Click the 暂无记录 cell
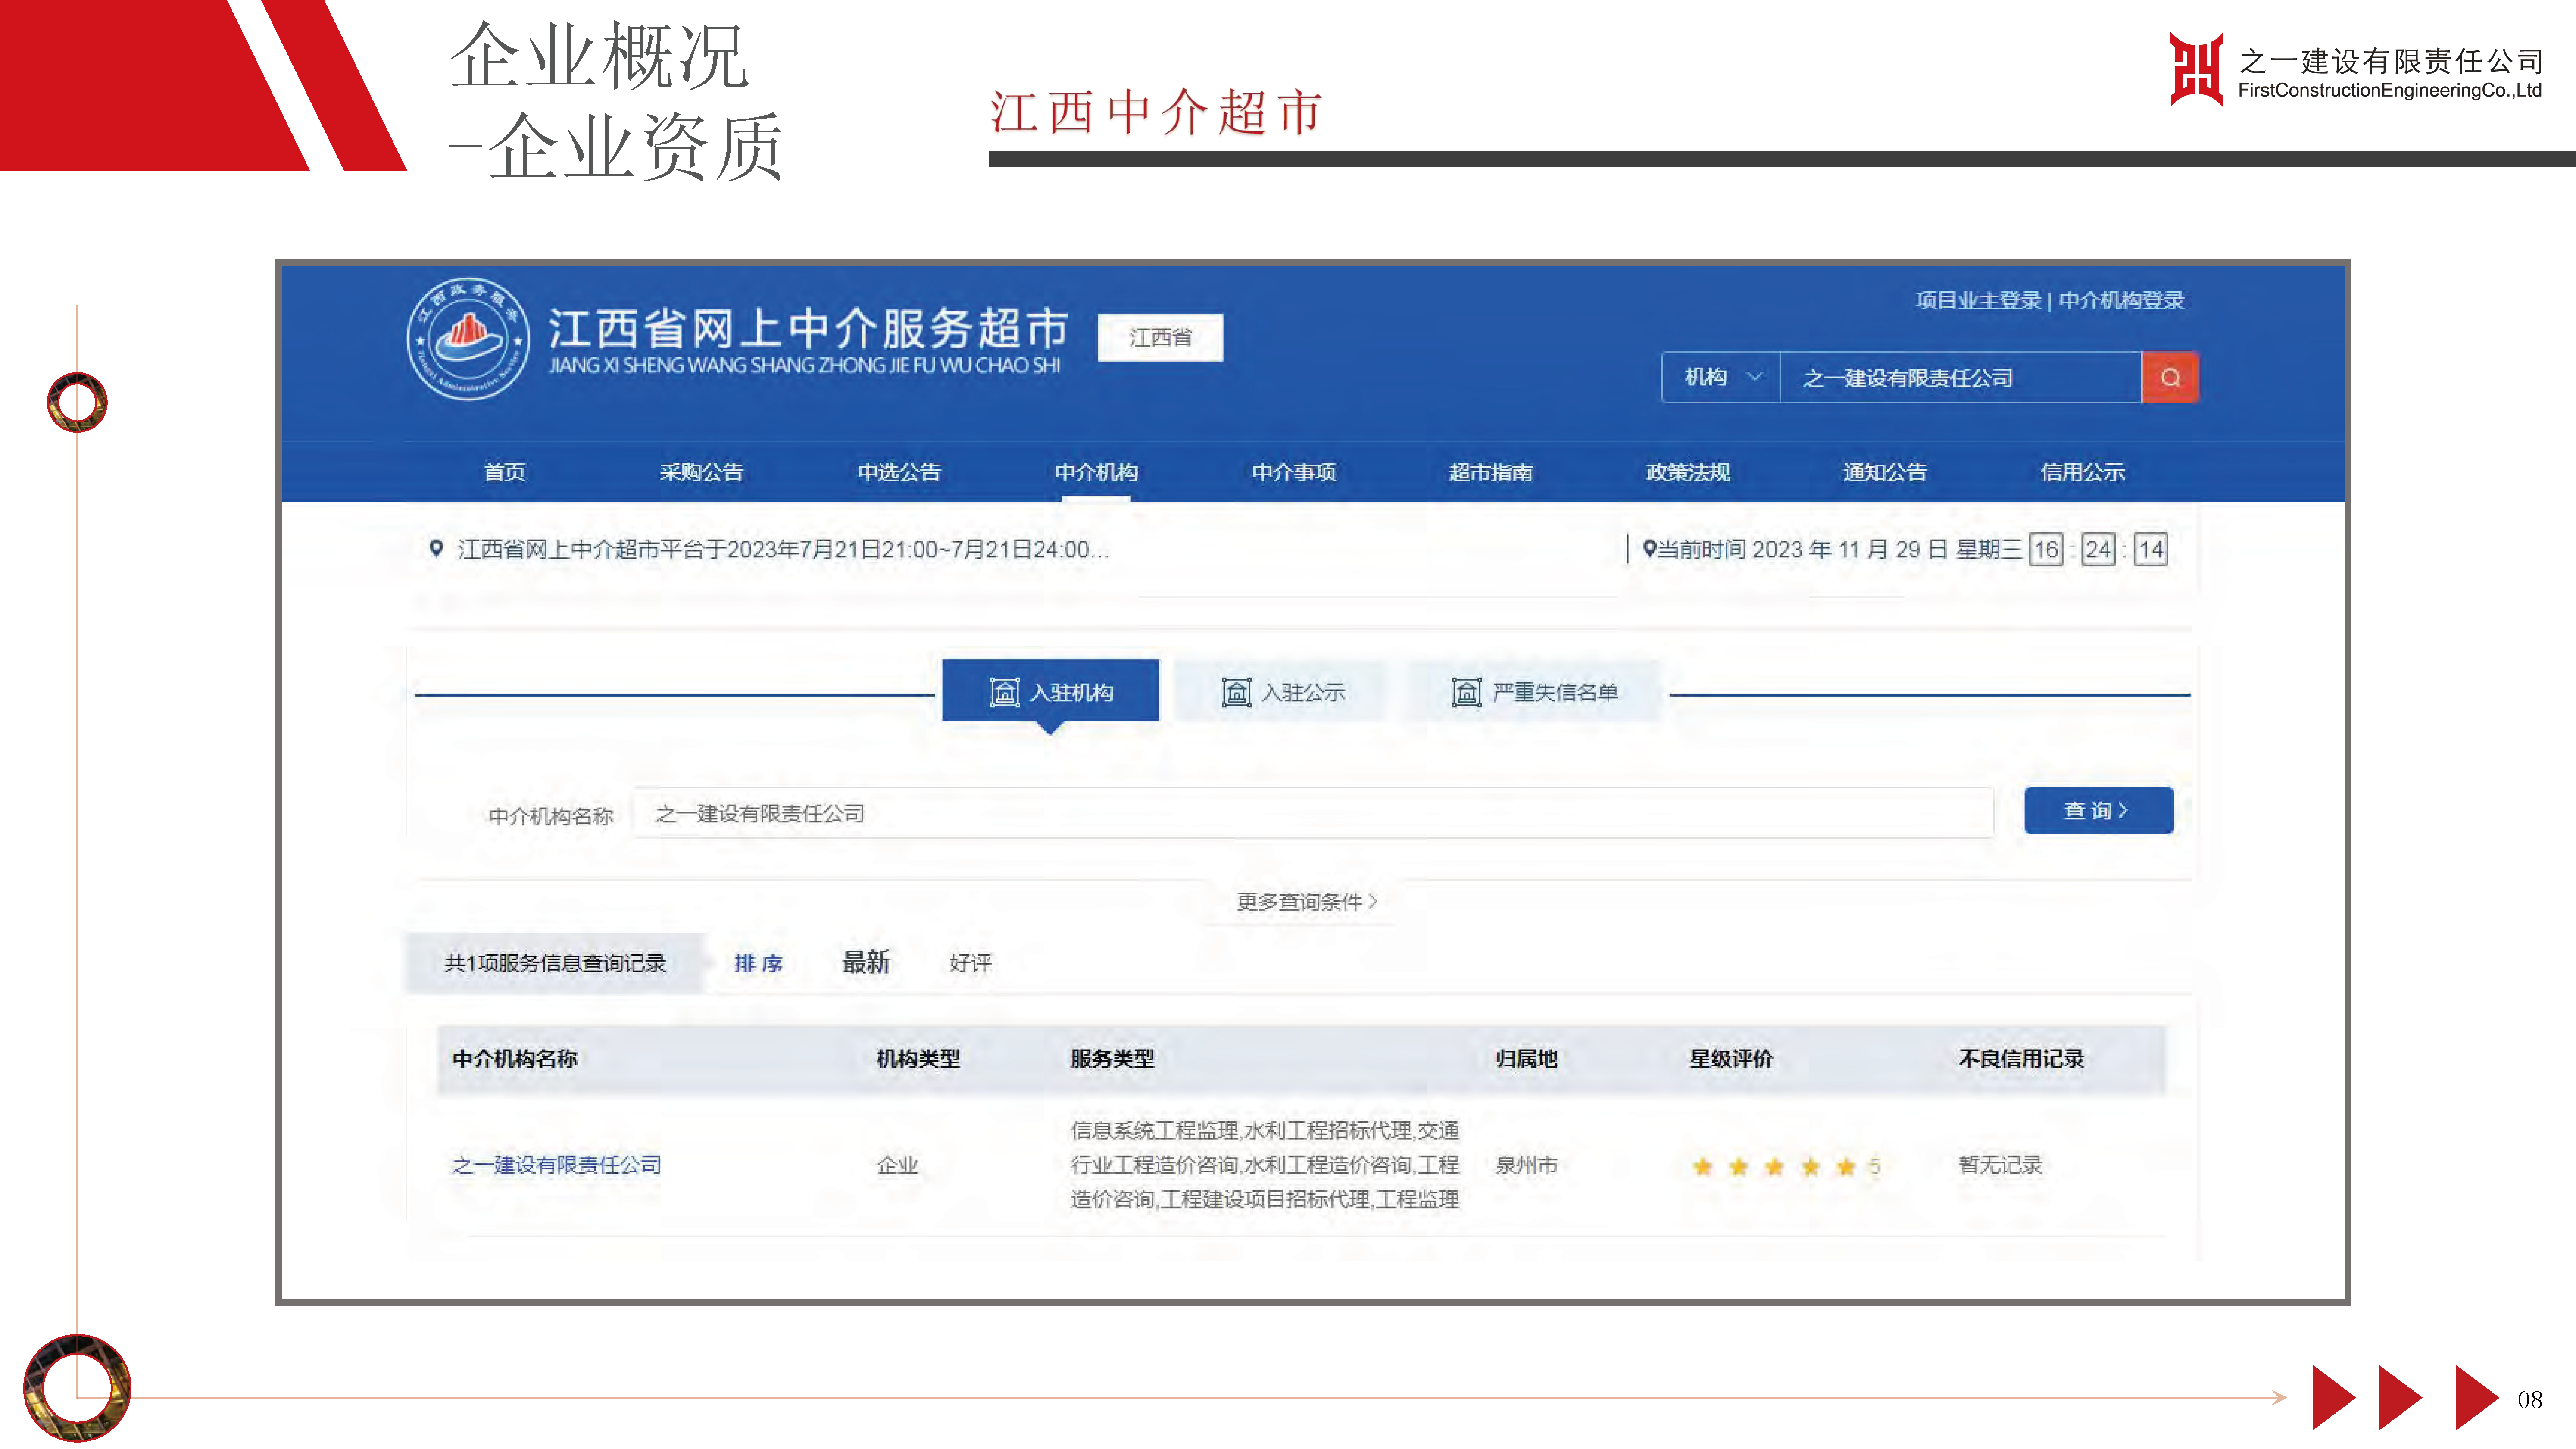 coord(2000,1165)
